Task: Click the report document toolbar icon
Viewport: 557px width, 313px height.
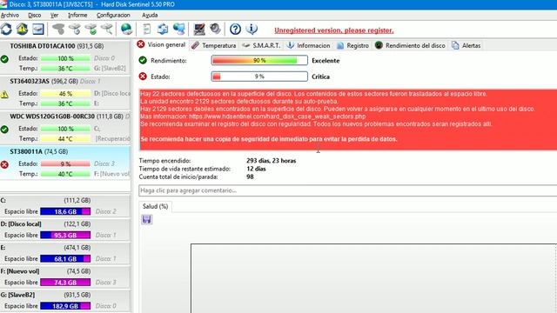Action: click(147, 29)
